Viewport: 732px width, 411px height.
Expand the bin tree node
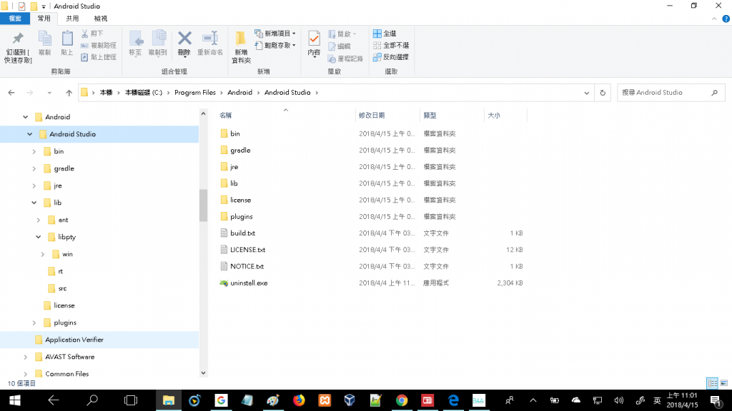click(34, 151)
